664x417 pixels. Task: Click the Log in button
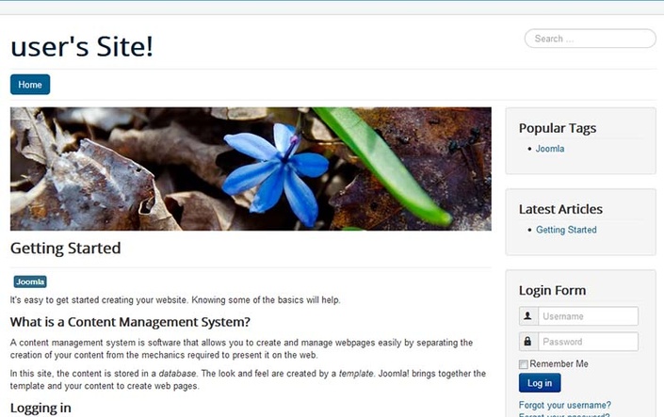[x=540, y=383]
